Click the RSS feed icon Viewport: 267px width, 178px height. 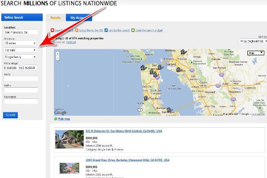(x=77, y=30)
